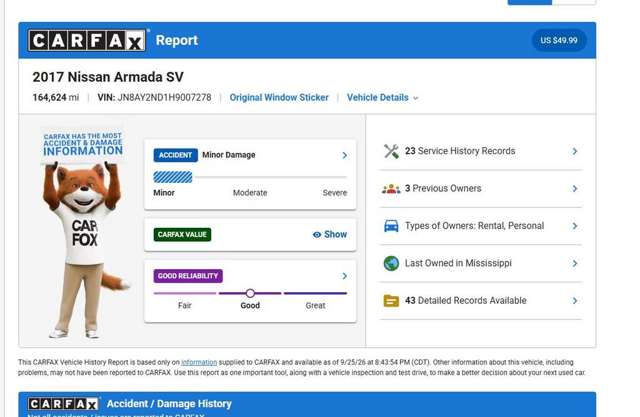Click the 2017 Nissan Armada SV title
This screenshot has height=417, width=640.
coord(108,77)
